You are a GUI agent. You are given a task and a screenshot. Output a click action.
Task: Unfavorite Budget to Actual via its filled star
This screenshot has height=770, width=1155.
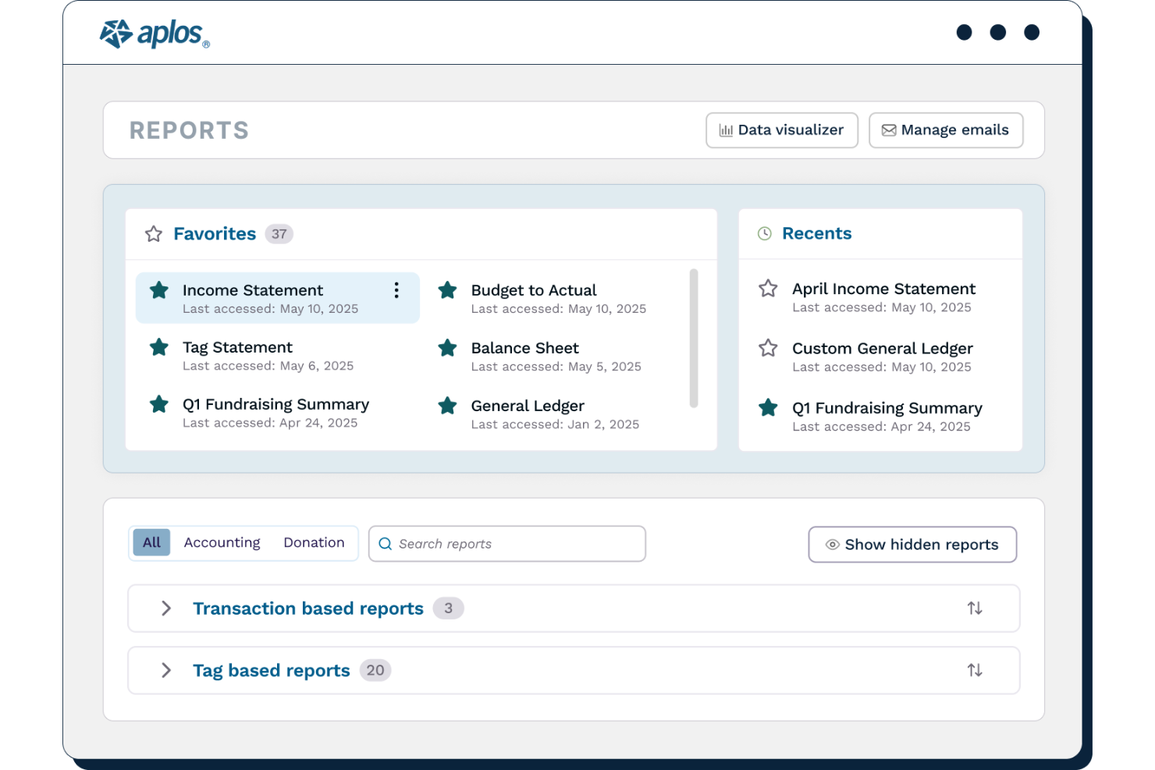[x=447, y=289]
